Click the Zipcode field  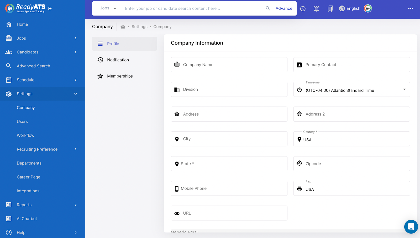351,164
